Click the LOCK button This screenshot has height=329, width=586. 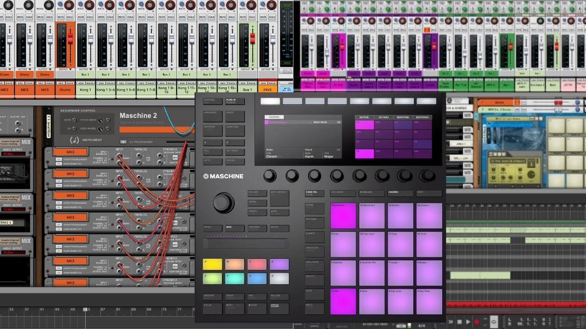279,212
